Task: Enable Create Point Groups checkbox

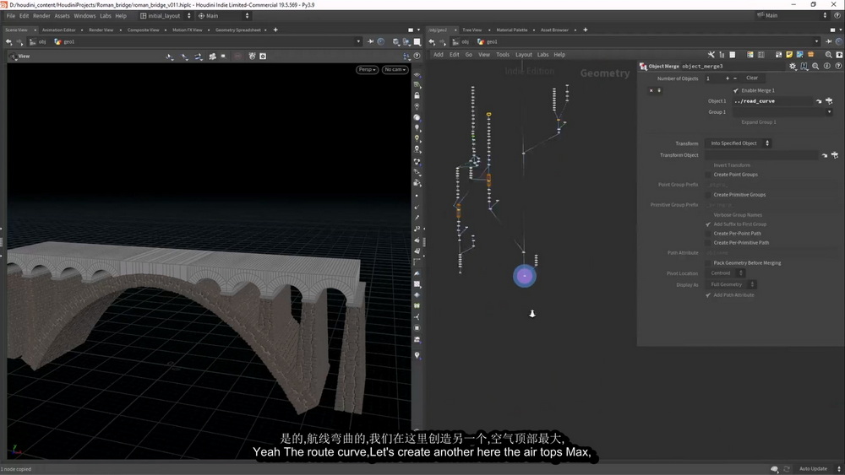Action: pyautogui.click(x=708, y=175)
